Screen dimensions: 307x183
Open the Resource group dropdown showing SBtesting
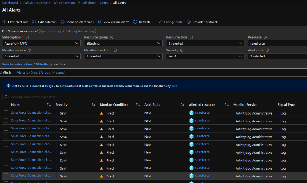pyautogui.click(x=123, y=43)
